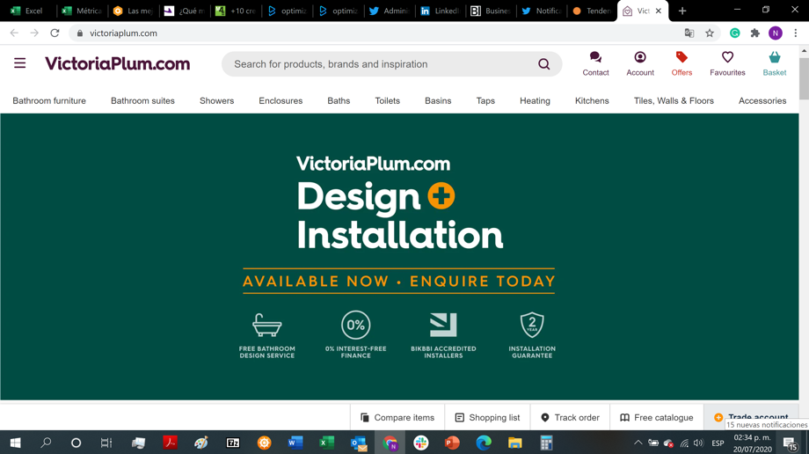Screen dimensions: 809x454
Task: Open Bathroom furniture category
Action: pyautogui.click(x=49, y=100)
